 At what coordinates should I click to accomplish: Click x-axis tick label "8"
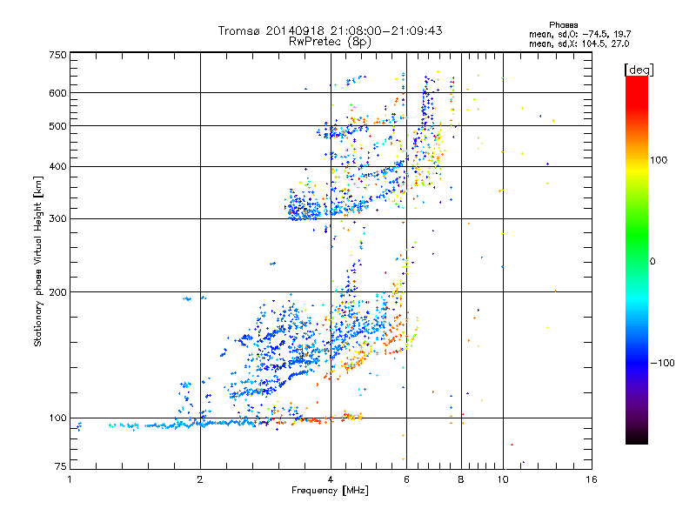click(461, 479)
